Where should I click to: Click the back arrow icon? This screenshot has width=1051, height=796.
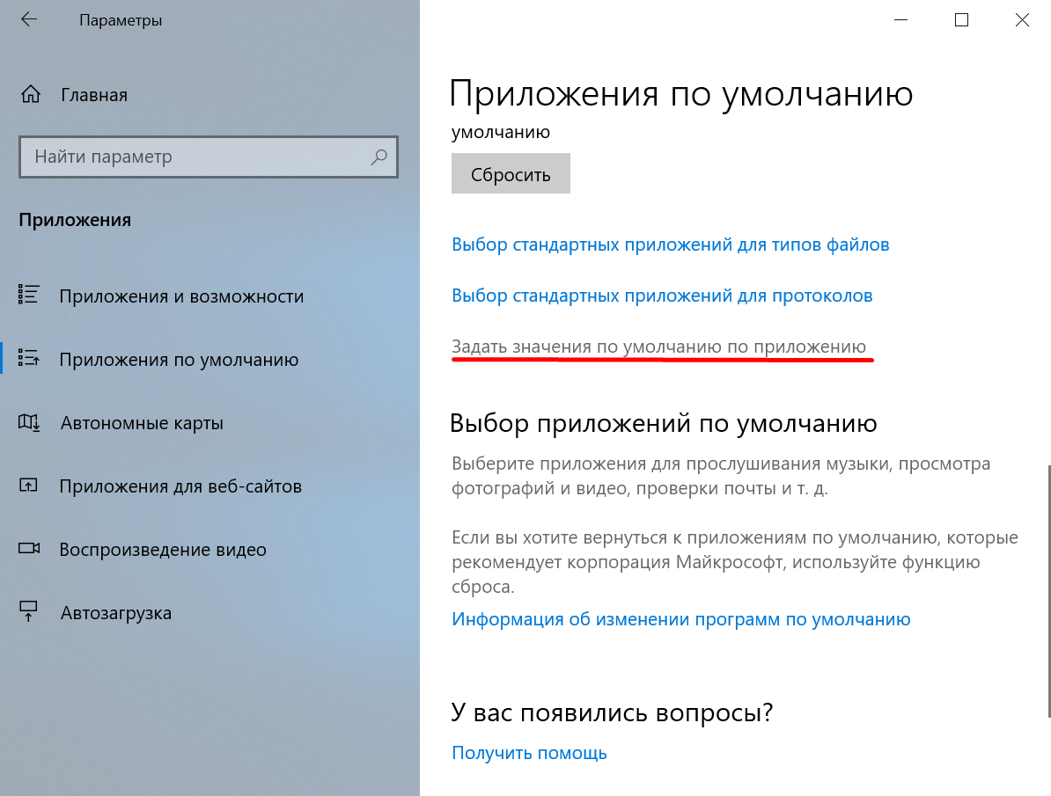coord(29,19)
